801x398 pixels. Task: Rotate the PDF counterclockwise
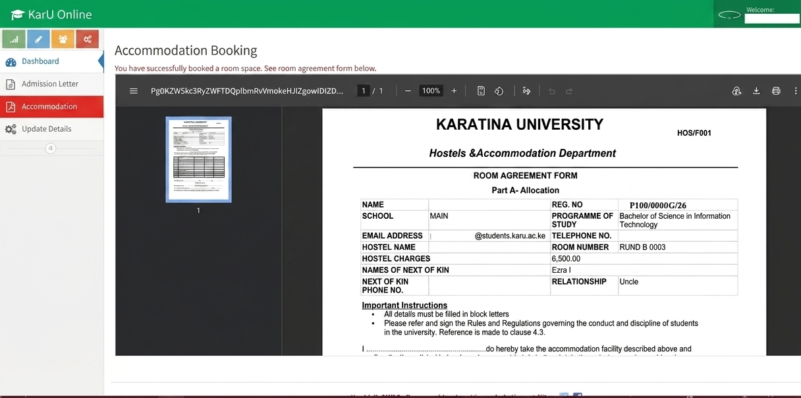(x=499, y=91)
